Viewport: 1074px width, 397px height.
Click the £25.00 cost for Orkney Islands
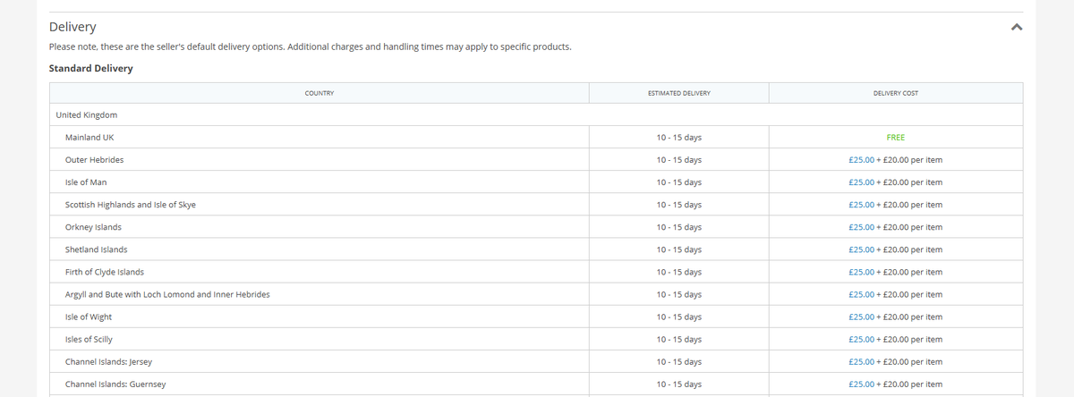(x=862, y=227)
